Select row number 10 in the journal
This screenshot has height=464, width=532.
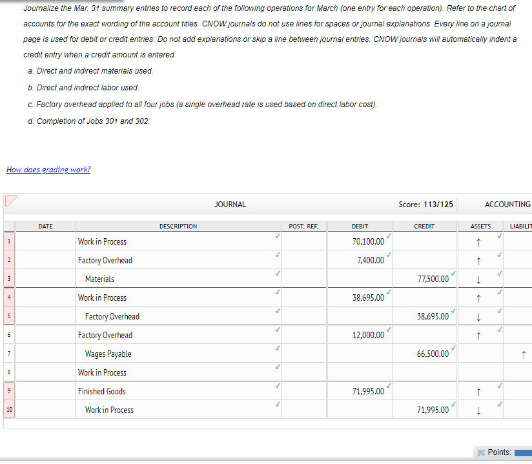9,410
